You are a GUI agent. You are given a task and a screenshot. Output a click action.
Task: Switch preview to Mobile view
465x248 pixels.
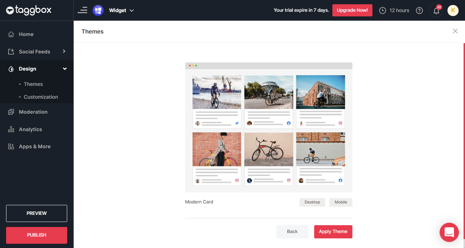pos(341,202)
